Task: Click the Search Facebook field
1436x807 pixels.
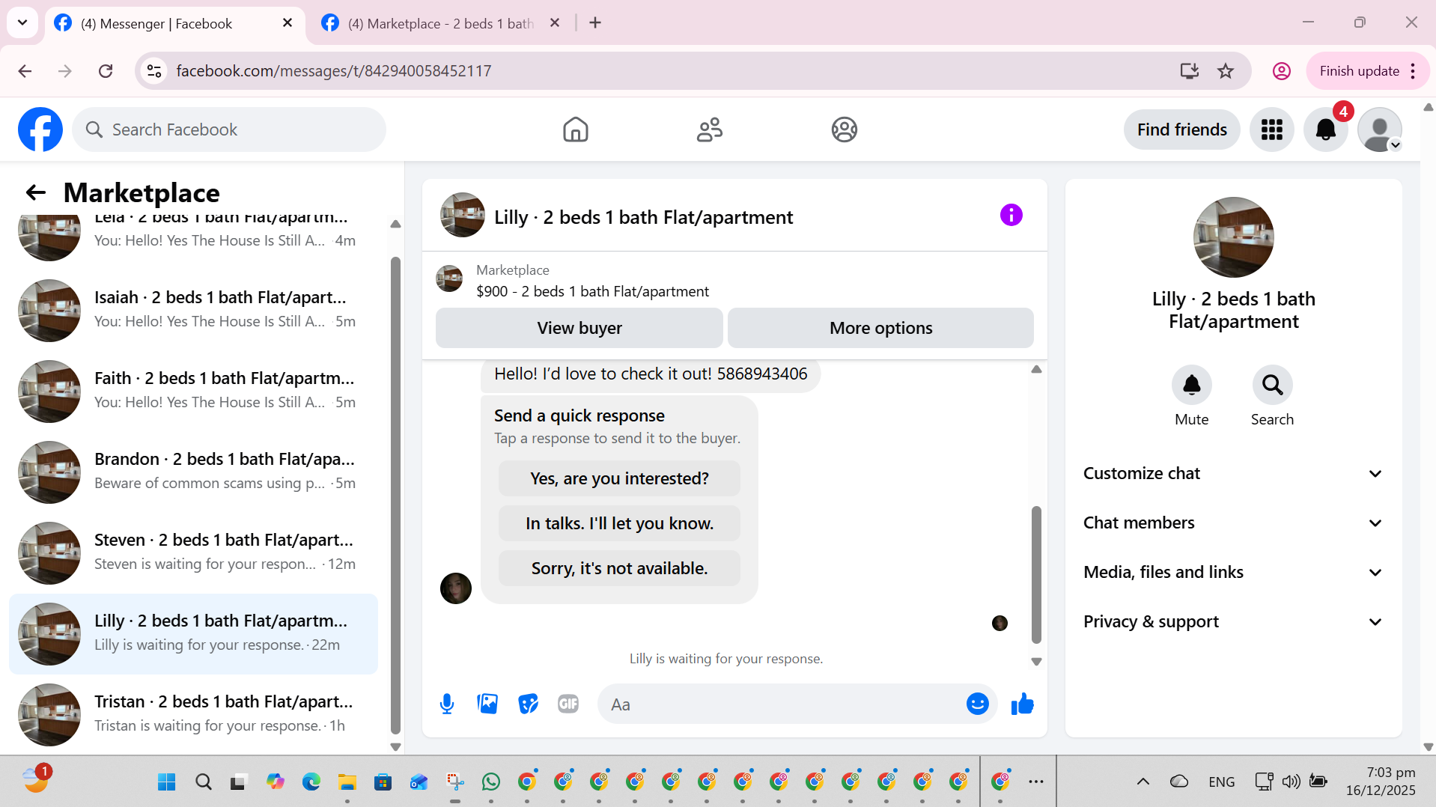Action: coord(229,130)
